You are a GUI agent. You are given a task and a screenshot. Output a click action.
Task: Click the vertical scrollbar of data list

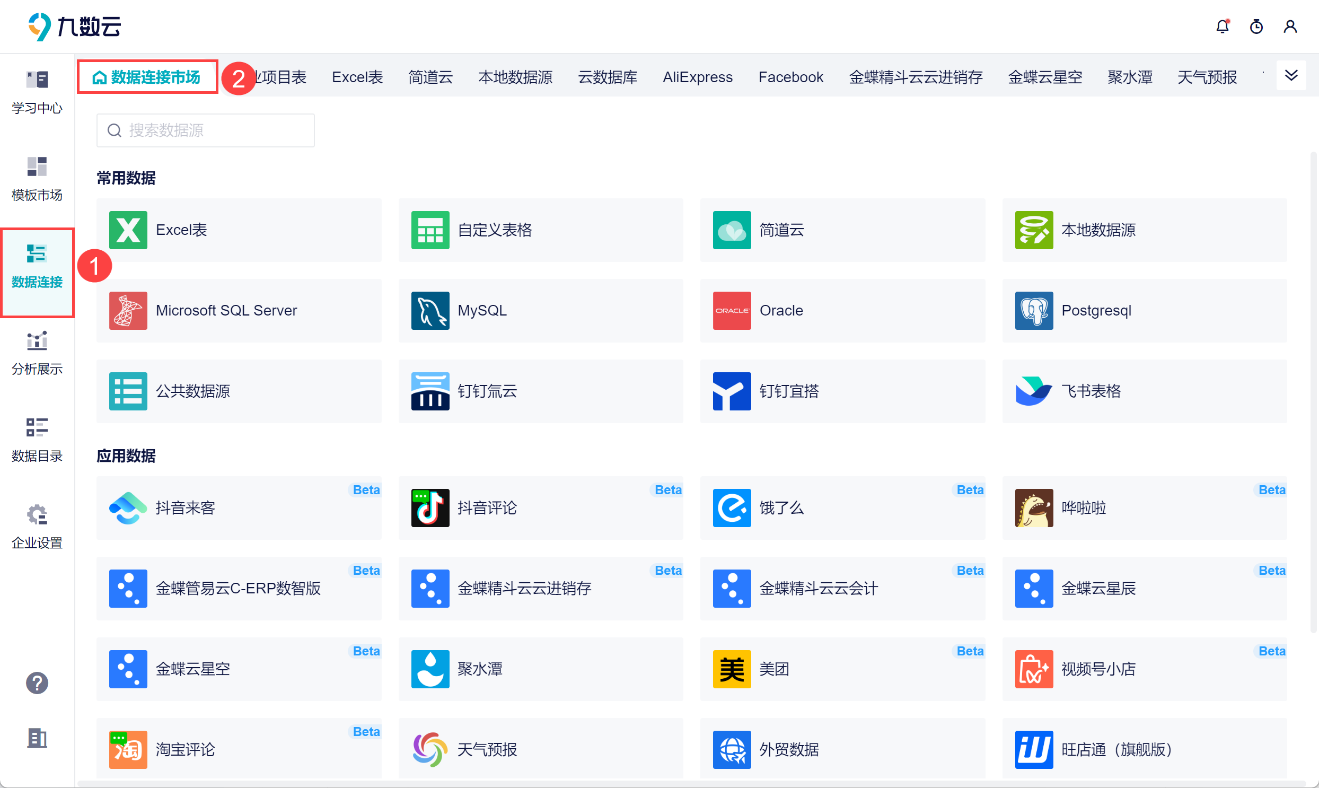tap(1313, 393)
